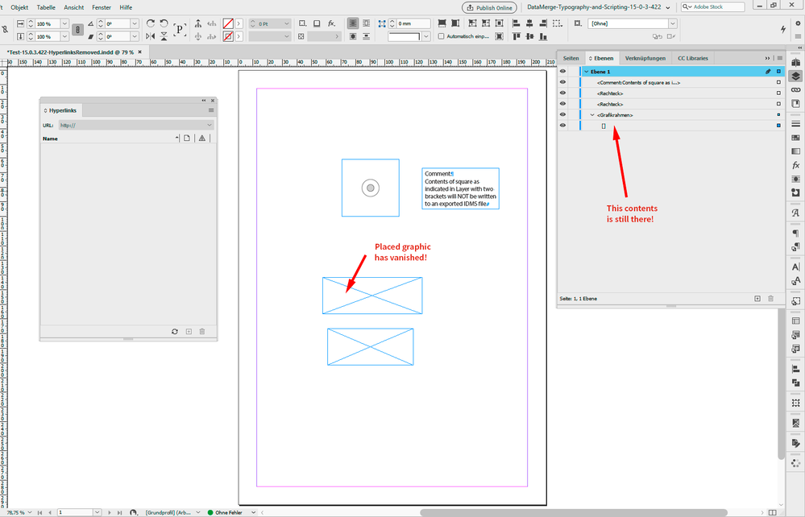805x517 pixels.
Task: Open the Glyphs panel icon in dock
Action: pos(796,213)
